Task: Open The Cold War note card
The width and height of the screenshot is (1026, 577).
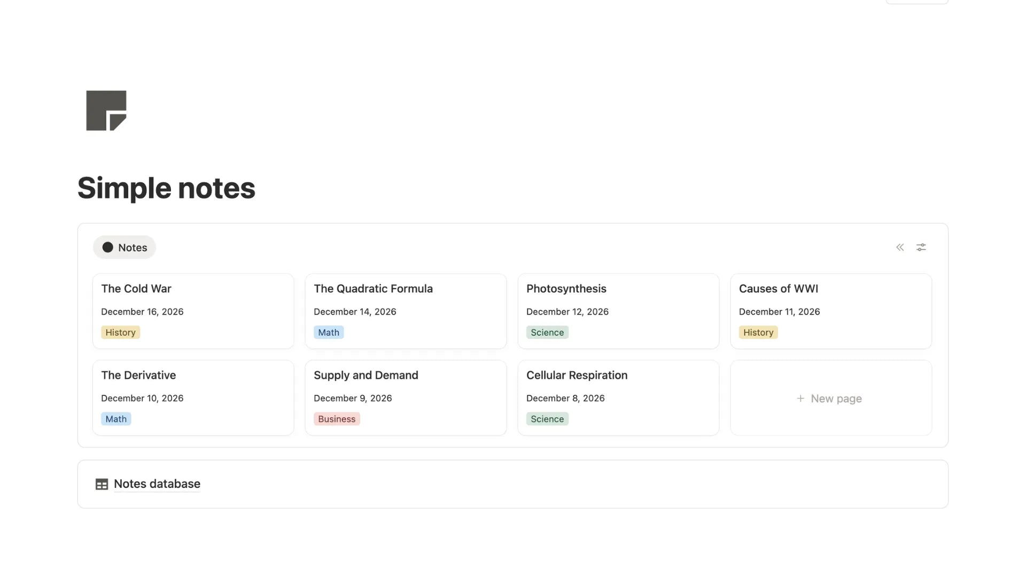Action: (x=193, y=311)
